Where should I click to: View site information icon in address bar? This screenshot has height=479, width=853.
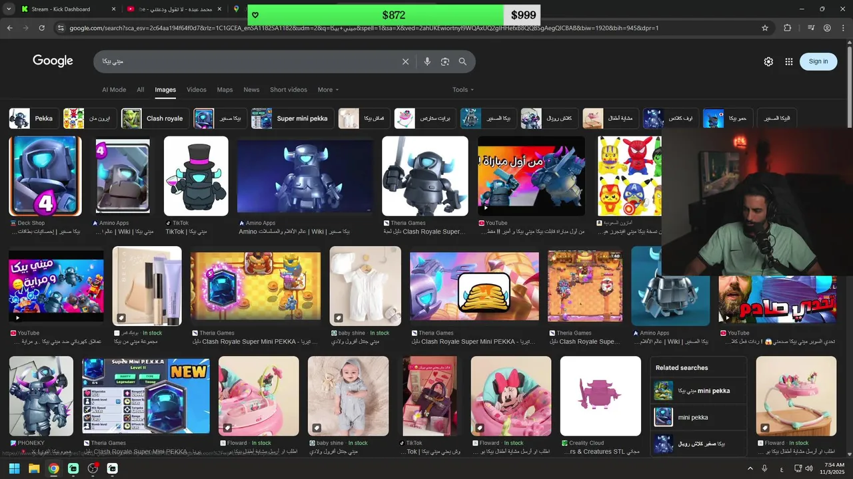61,28
